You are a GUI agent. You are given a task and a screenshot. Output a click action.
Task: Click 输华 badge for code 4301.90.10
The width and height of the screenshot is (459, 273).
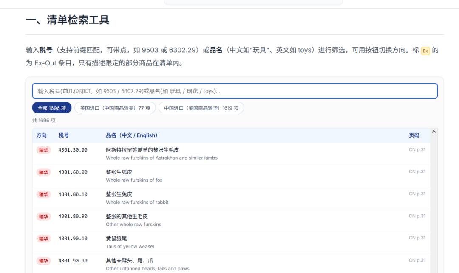click(x=44, y=239)
